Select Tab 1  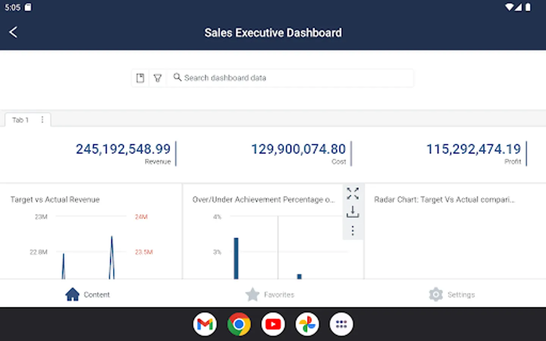pyautogui.click(x=20, y=120)
